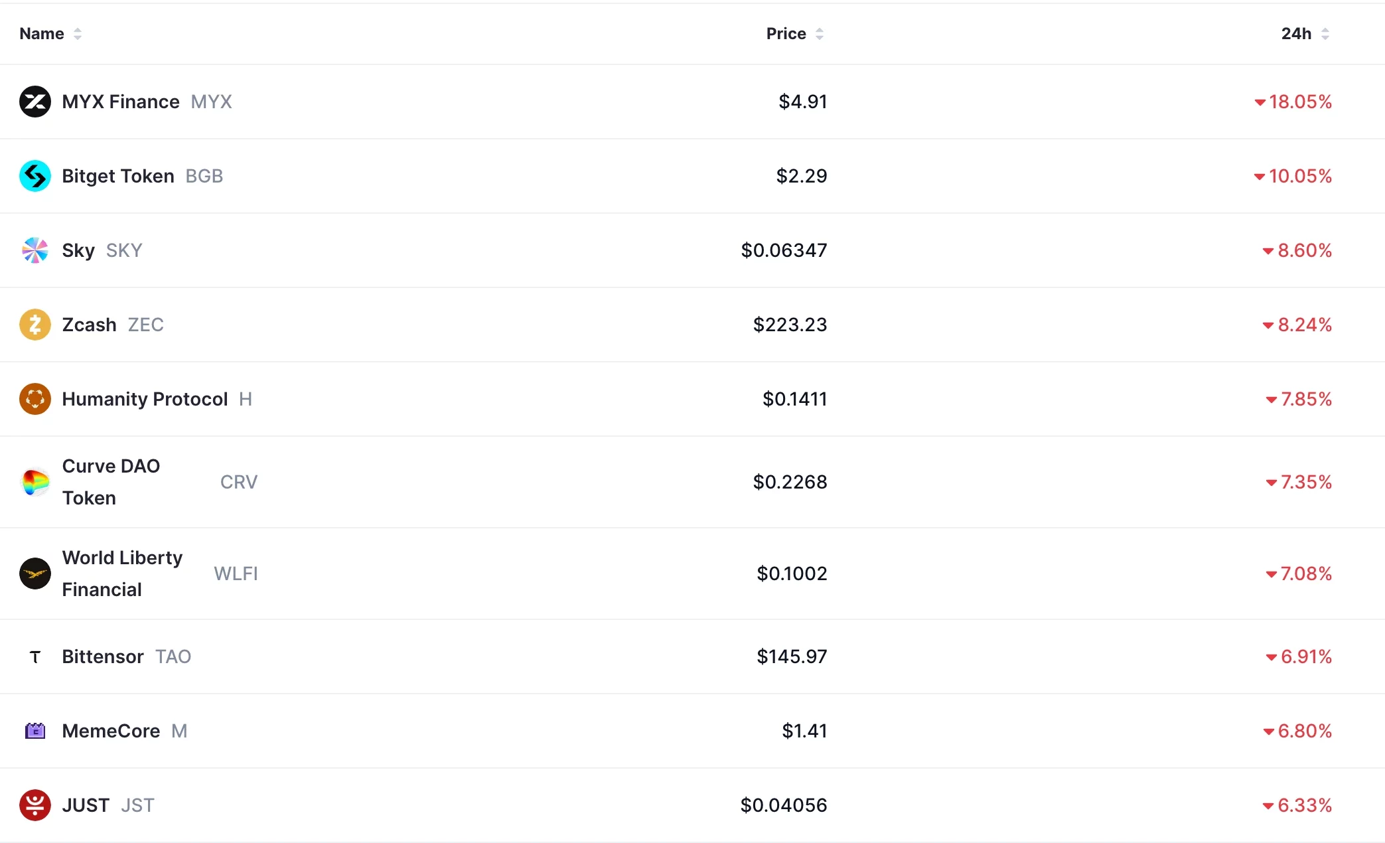Select the MemeCore purple logo
Image resolution: width=1385 pixels, height=843 pixels.
click(35, 731)
